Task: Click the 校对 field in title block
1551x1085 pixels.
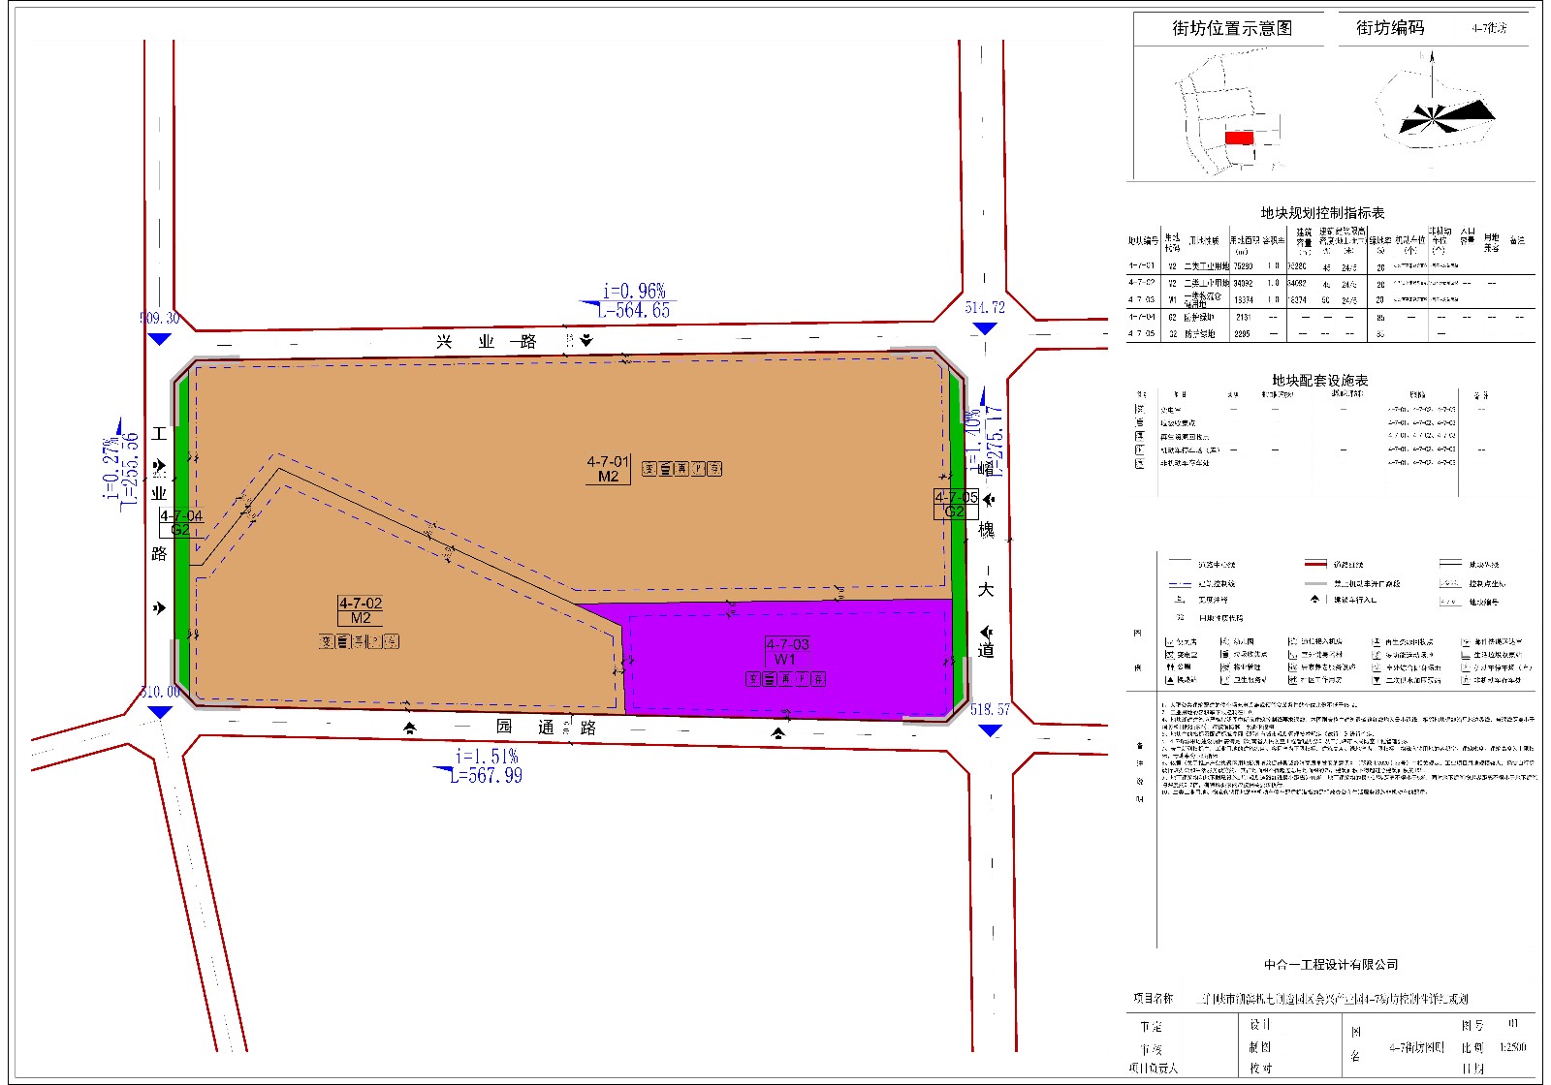Action: point(1260,1069)
